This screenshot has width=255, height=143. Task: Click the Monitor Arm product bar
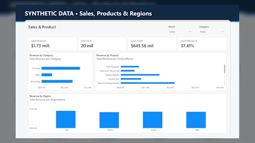pos(131,79)
